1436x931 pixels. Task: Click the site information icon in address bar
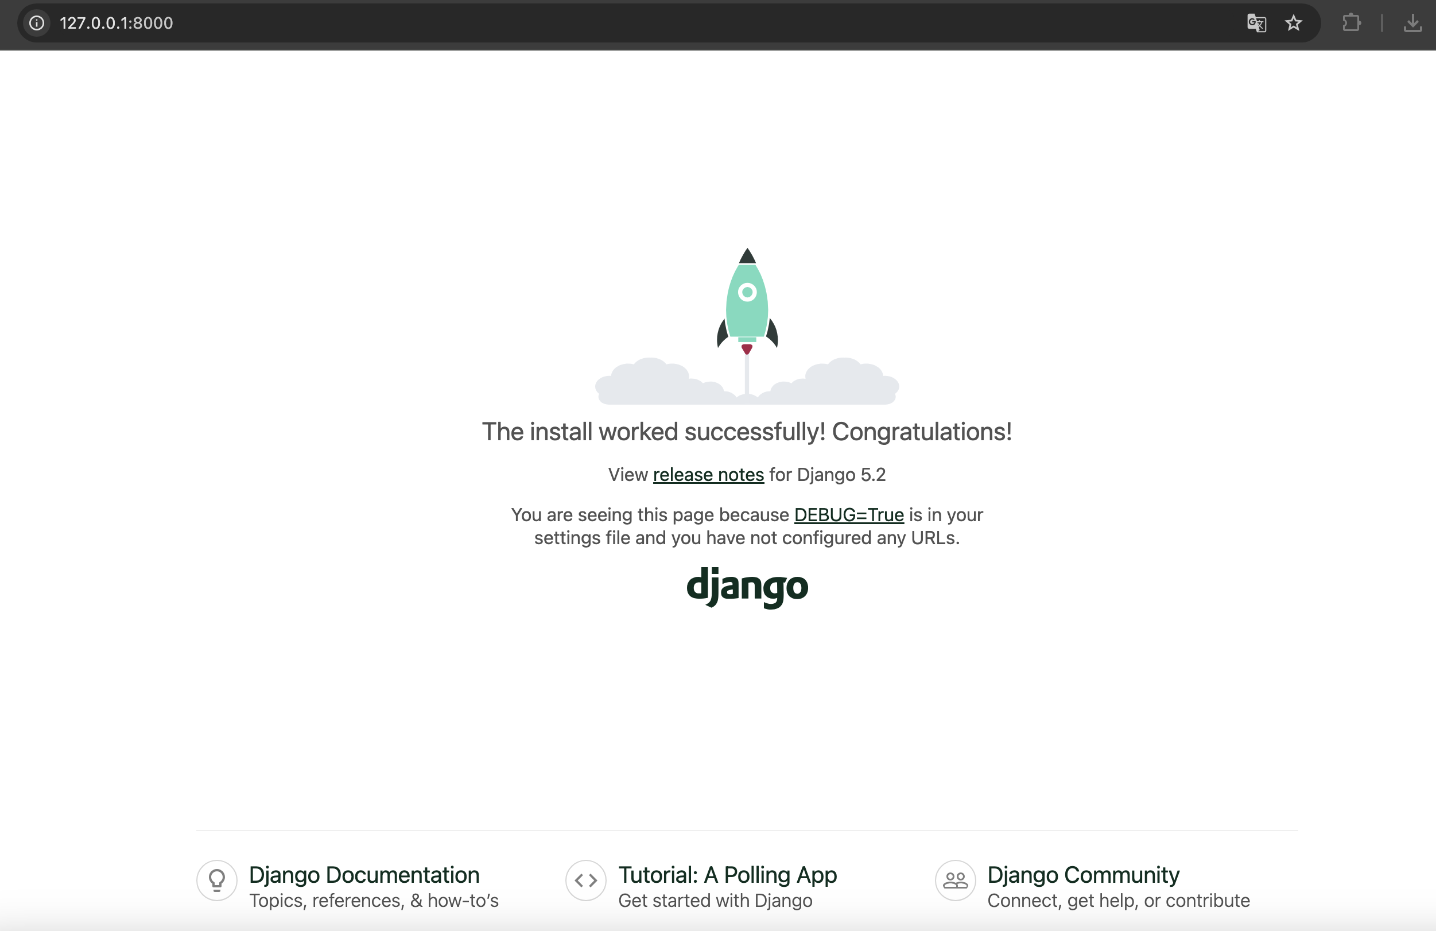(37, 23)
